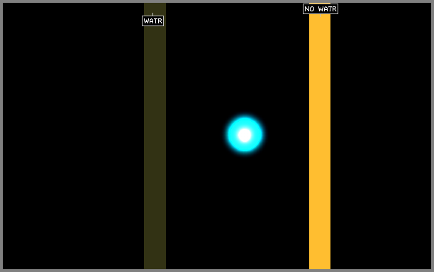The image size is (434, 272).
Task: Click the small tick above the WATR label
Action: [152, 14]
